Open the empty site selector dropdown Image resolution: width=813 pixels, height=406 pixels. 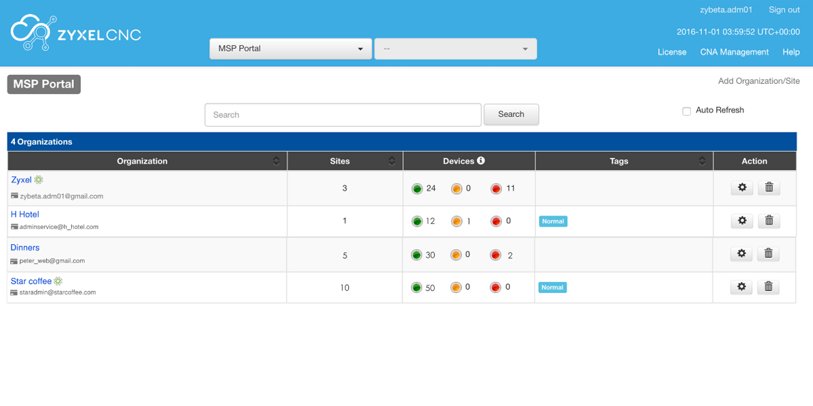coord(455,49)
